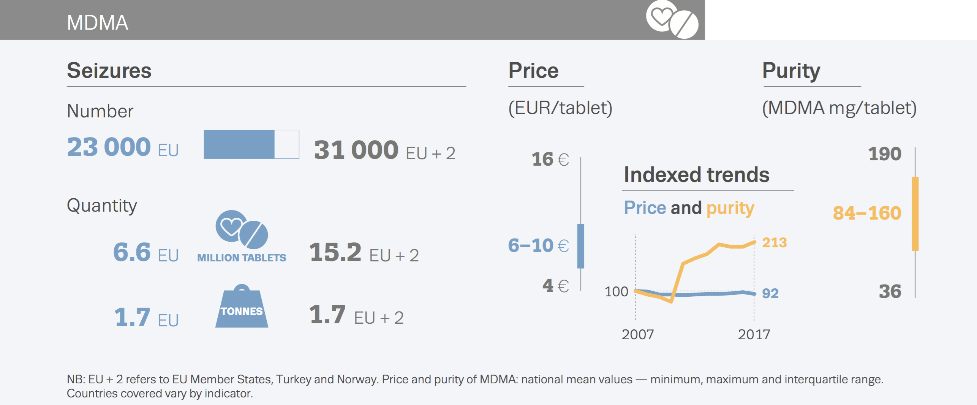Click the Price section heading
Image resolution: width=977 pixels, height=405 pixels.
coord(533,71)
